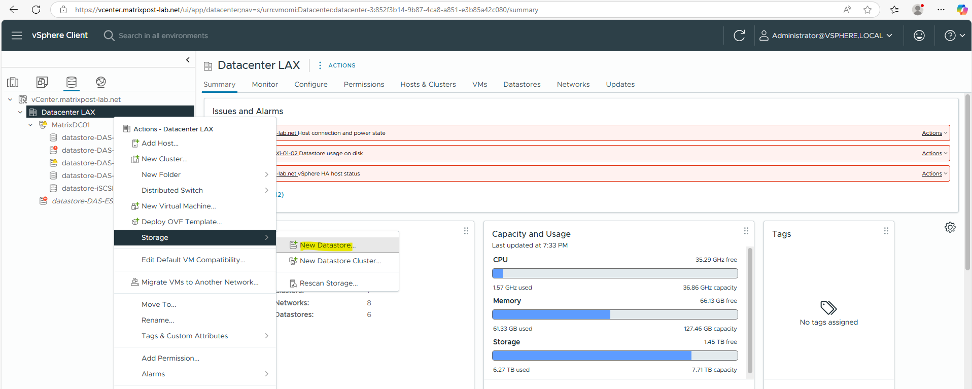Click the Summary tab
The height and width of the screenshot is (389, 972).
click(x=219, y=84)
